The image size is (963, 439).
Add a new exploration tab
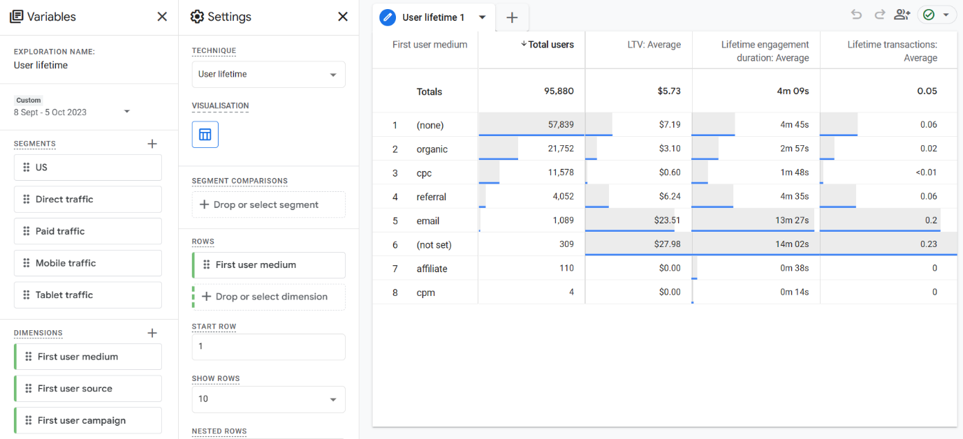pos(512,17)
